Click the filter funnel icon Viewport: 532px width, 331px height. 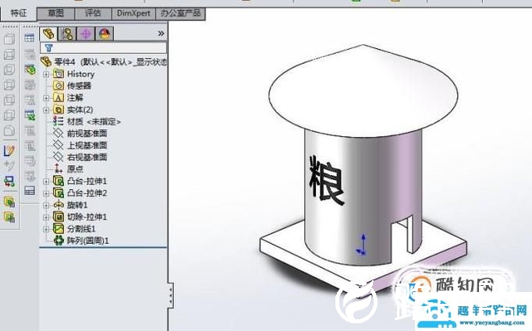(49, 48)
